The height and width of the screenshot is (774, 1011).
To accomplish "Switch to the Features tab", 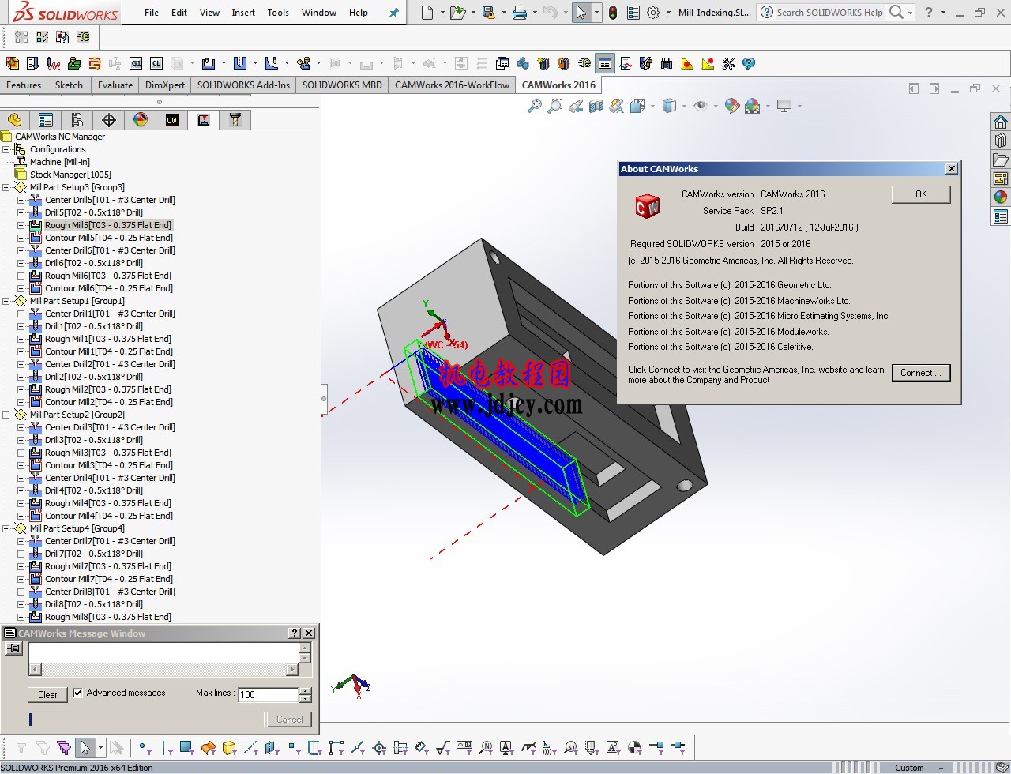I will (24, 85).
